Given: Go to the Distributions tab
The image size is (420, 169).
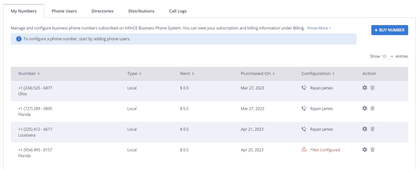Looking at the screenshot, I should click(141, 11).
